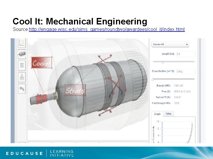Image resolution: width=213 pixels, height=159 pixels.
Task: Open the engage.wisc.edu cool_it source link
Action: [107, 29]
